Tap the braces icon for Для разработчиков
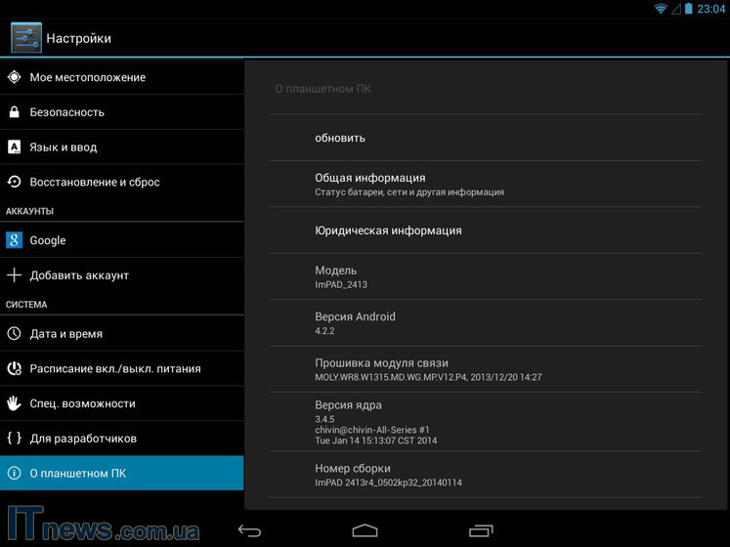This screenshot has width=730, height=547. coord(14,439)
